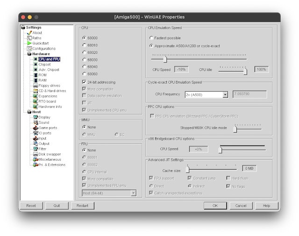Click the Pri. & Extensions icon
Image resolution: width=299 pixels, height=236 pixels.
[x=36, y=165]
